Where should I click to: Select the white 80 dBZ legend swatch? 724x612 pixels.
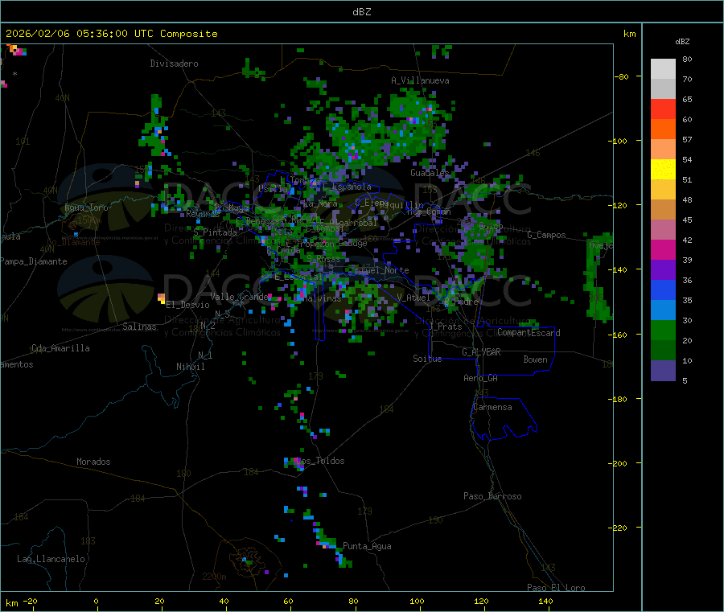663,69
